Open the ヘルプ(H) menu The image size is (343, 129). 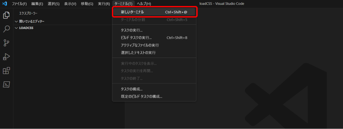[x=144, y=4]
